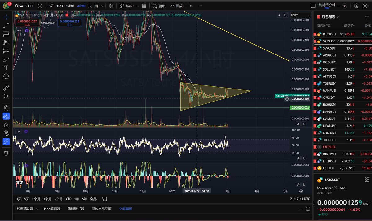Select the GOLD row in watchlist
Screen dimensions: 372x221
click(343, 168)
